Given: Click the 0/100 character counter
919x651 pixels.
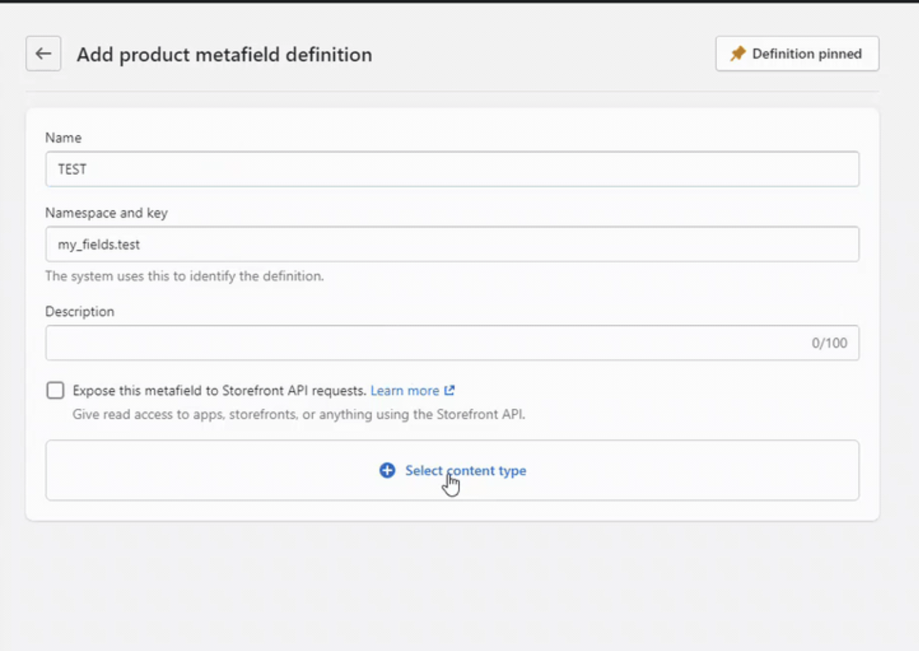Looking at the screenshot, I should coord(829,343).
